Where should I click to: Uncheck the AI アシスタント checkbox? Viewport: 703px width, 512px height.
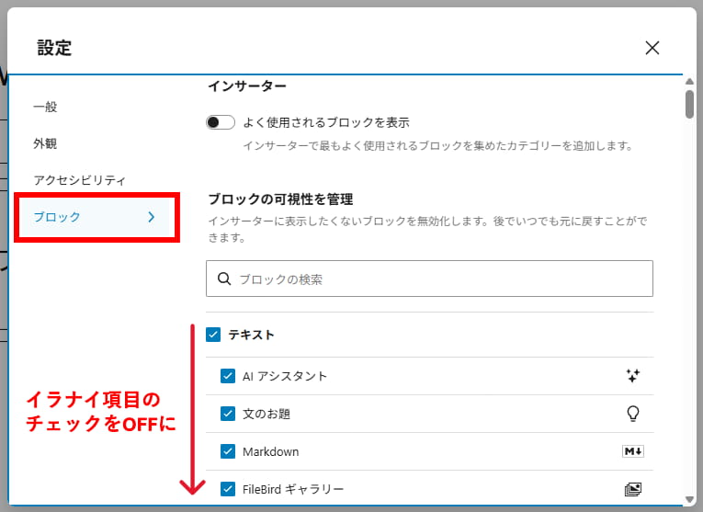click(x=228, y=376)
